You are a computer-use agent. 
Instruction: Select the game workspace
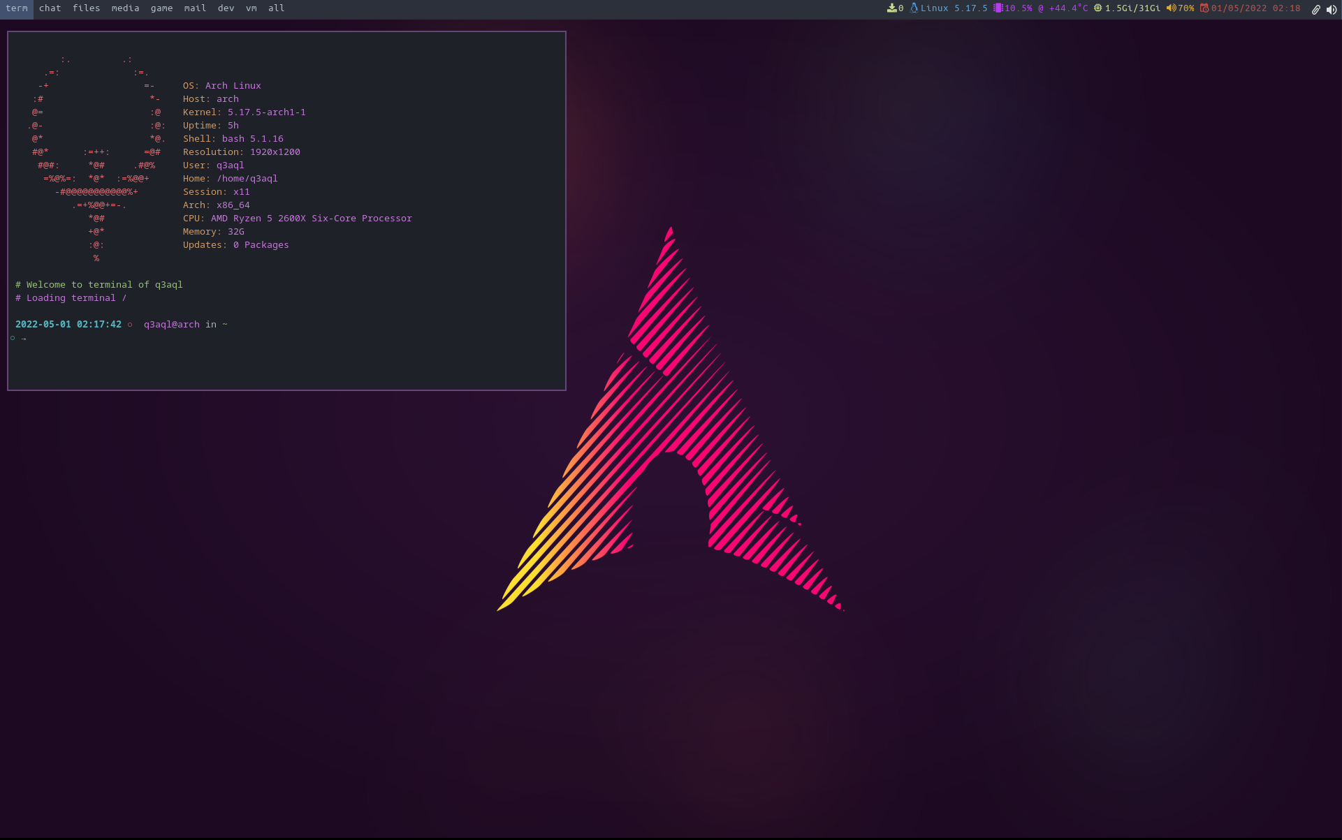coord(161,8)
